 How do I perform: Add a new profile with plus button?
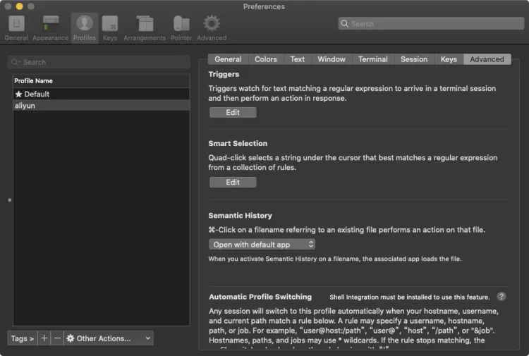[44, 338]
